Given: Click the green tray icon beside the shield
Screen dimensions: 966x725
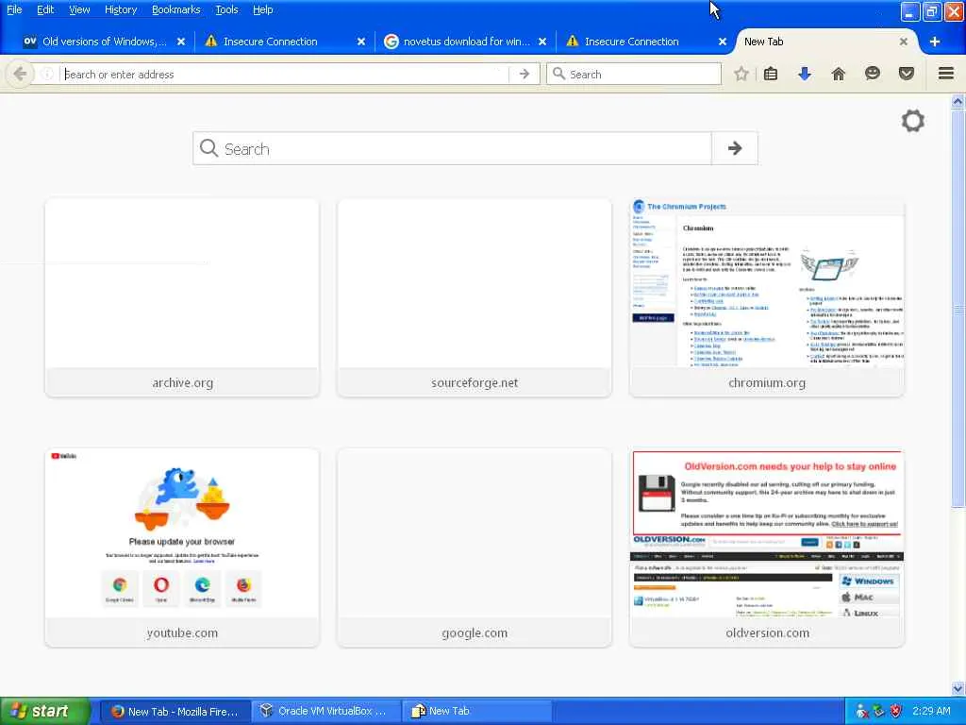Looking at the screenshot, I should tap(878, 712).
